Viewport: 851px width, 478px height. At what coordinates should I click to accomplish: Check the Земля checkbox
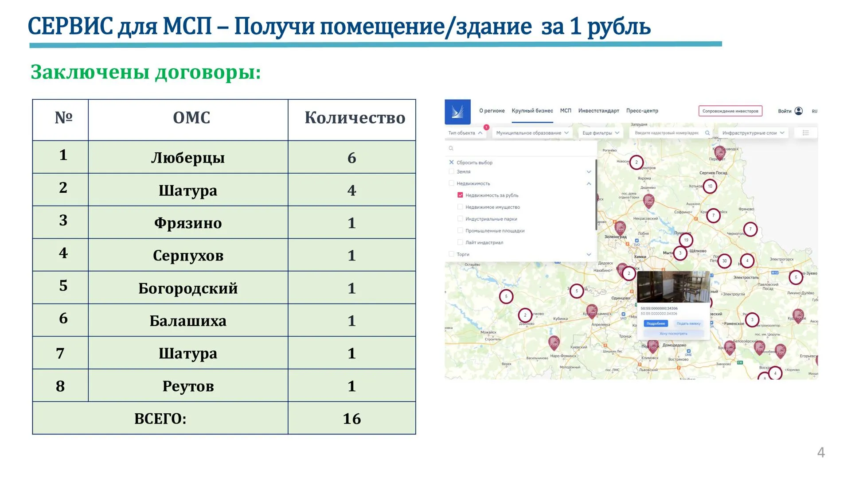451,171
